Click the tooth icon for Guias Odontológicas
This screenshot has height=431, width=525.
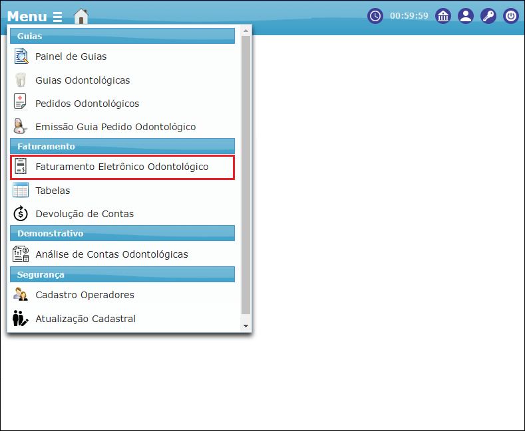point(21,80)
